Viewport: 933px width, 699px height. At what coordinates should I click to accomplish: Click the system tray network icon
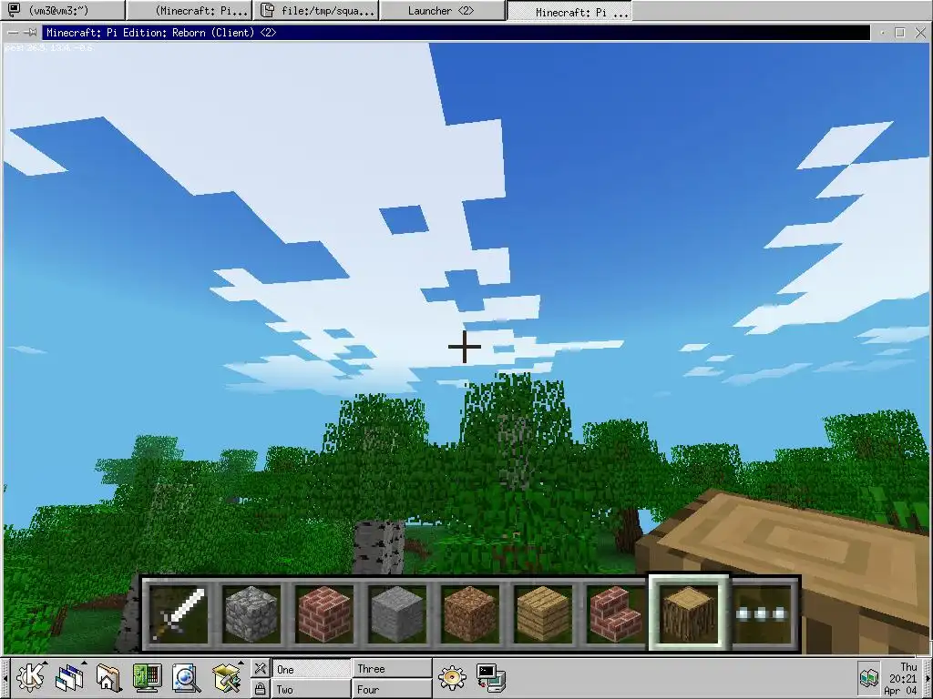click(x=868, y=677)
